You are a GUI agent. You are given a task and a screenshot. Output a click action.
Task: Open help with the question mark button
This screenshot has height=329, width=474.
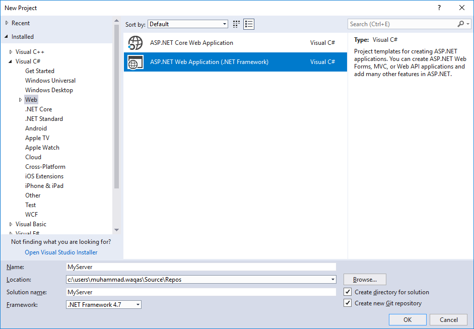point(439,8)
